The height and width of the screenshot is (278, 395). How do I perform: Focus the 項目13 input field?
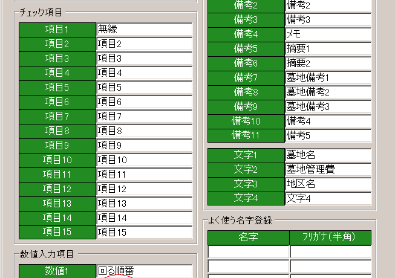pyautogui.click(x=145, y=204)
